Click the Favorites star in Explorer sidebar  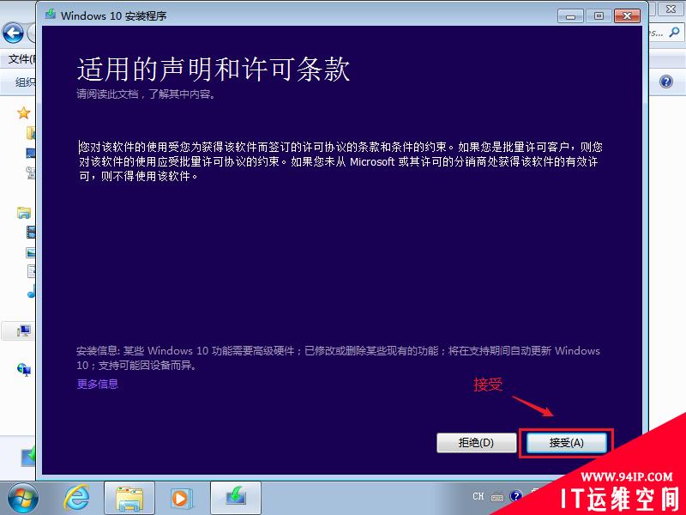click(24, 113)
